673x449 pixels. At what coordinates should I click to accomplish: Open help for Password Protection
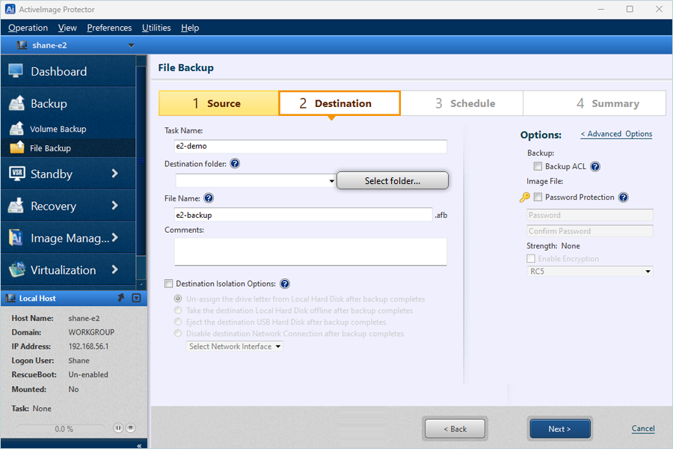coord(623,198)
